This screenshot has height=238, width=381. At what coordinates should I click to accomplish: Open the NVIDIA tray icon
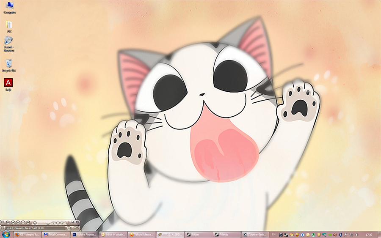(x=330, y=235)
